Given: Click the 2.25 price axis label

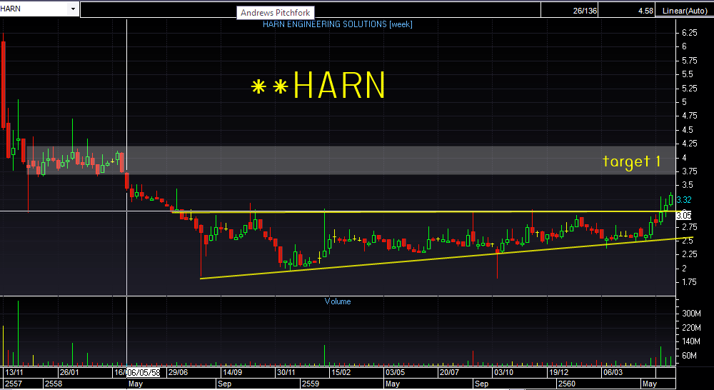Looking at the screenshot, I should tap(690, 254).
